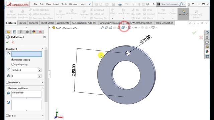Click the pattern axis selection box
This screenshot has width=214, height=120.
click(x=26, y=54)
